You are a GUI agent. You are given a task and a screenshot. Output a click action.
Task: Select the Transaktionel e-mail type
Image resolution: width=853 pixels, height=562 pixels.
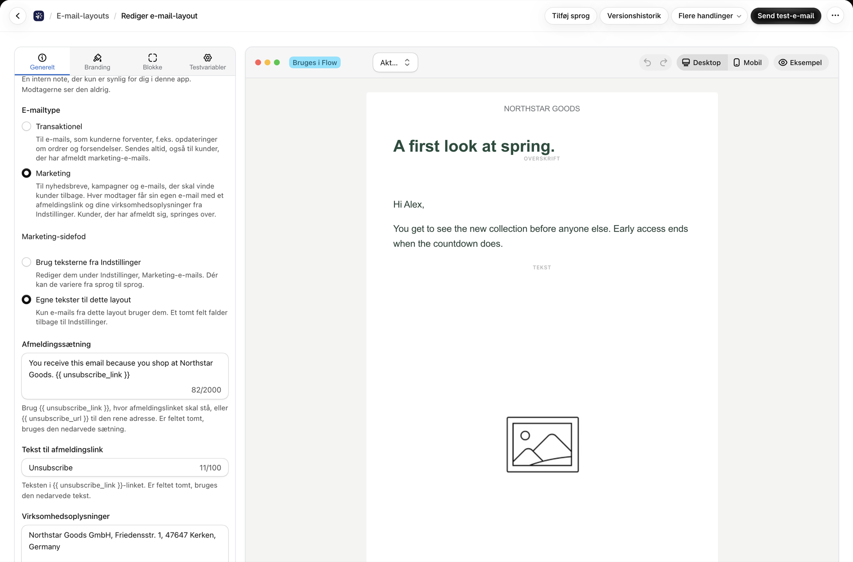(27, 127)
